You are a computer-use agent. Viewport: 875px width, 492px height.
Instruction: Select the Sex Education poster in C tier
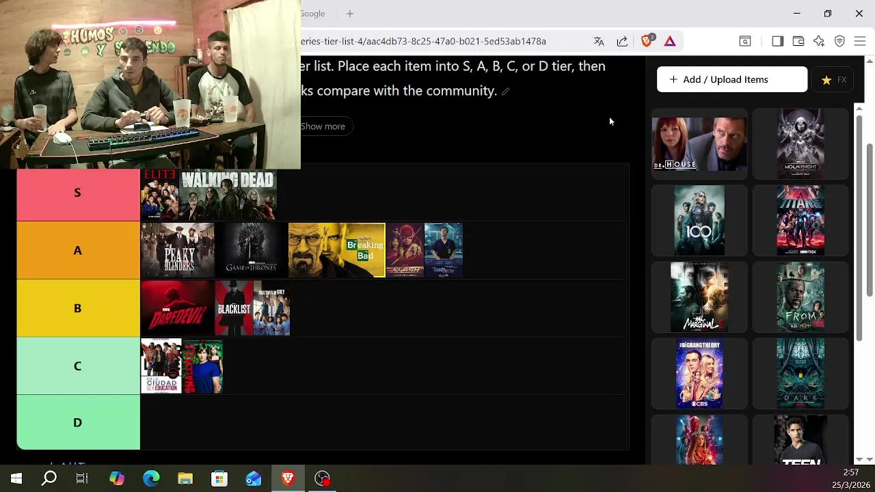coord(161,366)
